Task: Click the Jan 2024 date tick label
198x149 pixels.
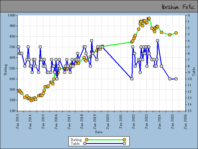Action: [160, 122]
